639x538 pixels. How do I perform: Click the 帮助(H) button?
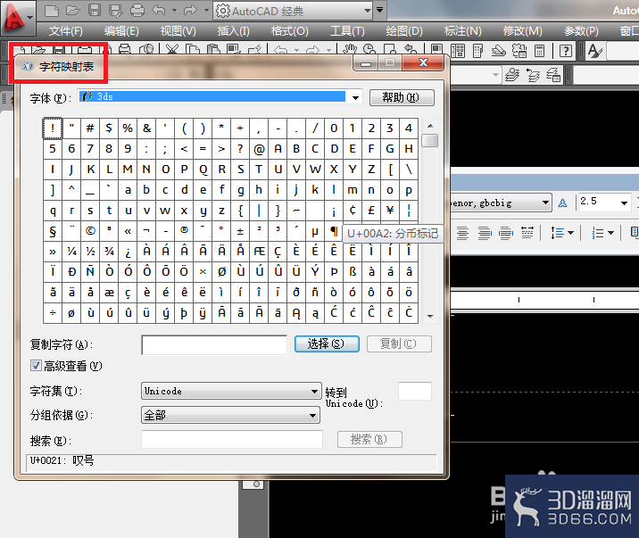[402, 98]
